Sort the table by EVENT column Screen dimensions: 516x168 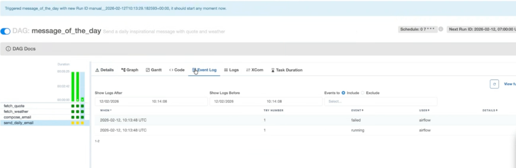[x=357, y=110]
